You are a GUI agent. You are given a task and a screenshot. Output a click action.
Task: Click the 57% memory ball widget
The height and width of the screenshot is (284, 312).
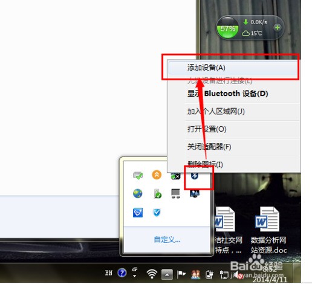(227, 28)
